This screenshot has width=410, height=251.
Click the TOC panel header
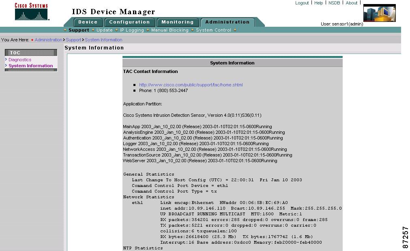[31, 53]
